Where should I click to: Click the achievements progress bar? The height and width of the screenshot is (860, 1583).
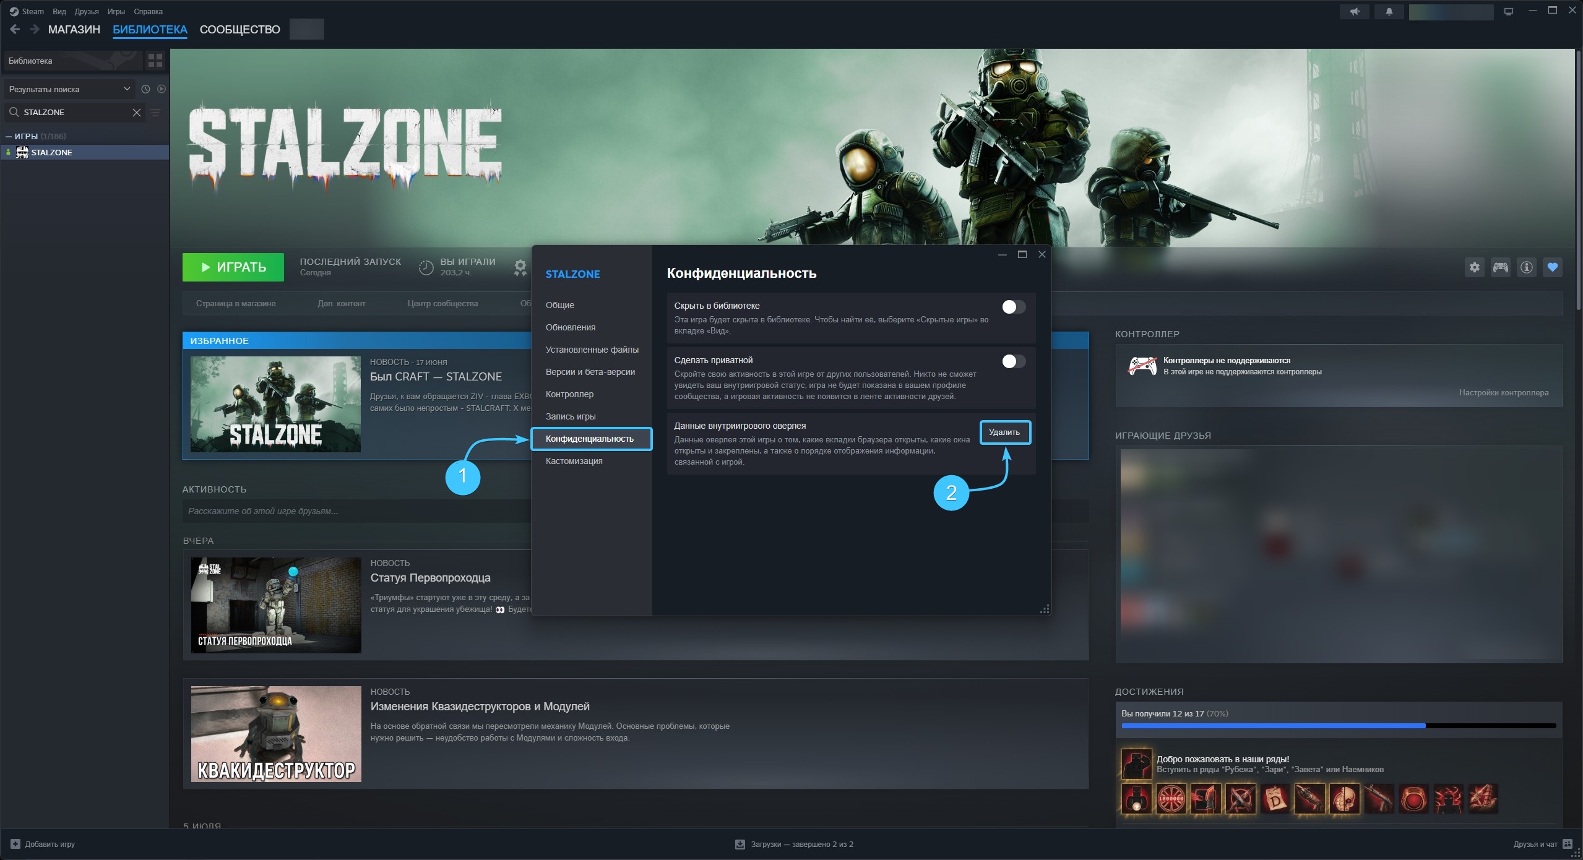click(1338, 725)
